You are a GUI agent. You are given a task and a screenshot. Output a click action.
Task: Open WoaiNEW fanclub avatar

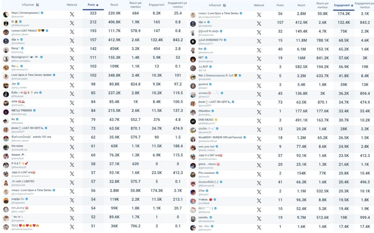193,139
